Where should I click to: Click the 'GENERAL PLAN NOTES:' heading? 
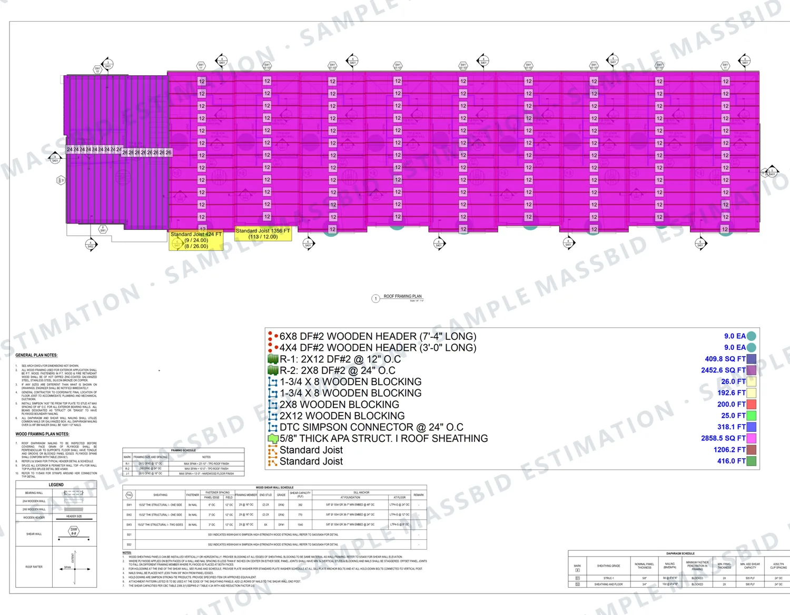click(36, 356)
